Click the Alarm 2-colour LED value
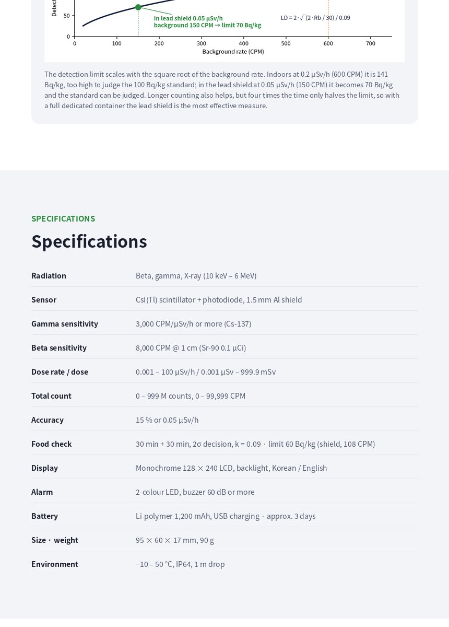 click(195, 492)
